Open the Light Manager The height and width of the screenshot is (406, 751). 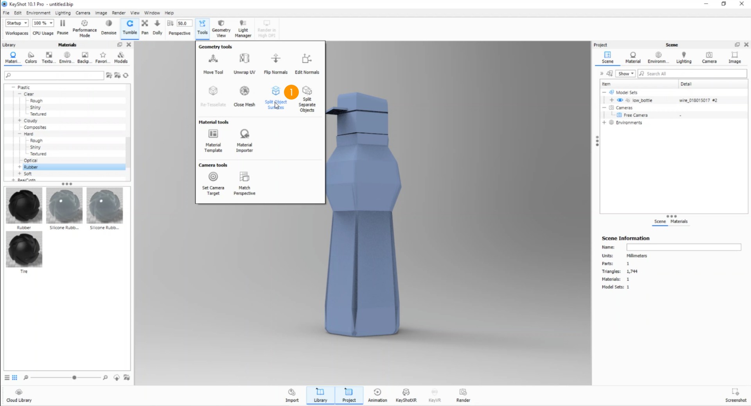click(x=243, y=27)
